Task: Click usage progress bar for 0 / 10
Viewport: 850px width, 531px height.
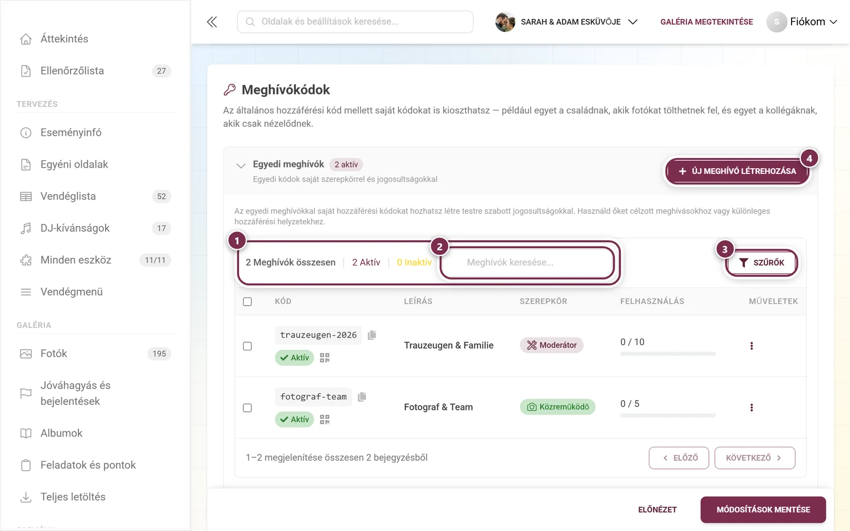Action: [x=668, y=354]
